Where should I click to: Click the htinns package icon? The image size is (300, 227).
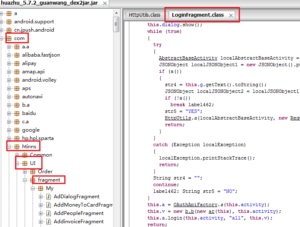pyautogui.click(x=17, y=147)
